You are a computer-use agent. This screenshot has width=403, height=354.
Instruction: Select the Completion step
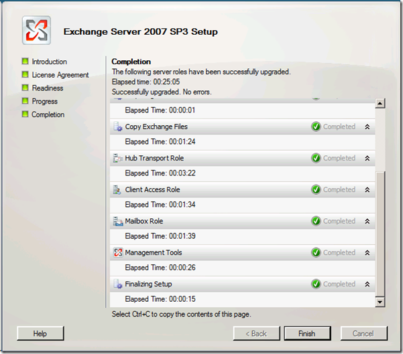[48, 114]
